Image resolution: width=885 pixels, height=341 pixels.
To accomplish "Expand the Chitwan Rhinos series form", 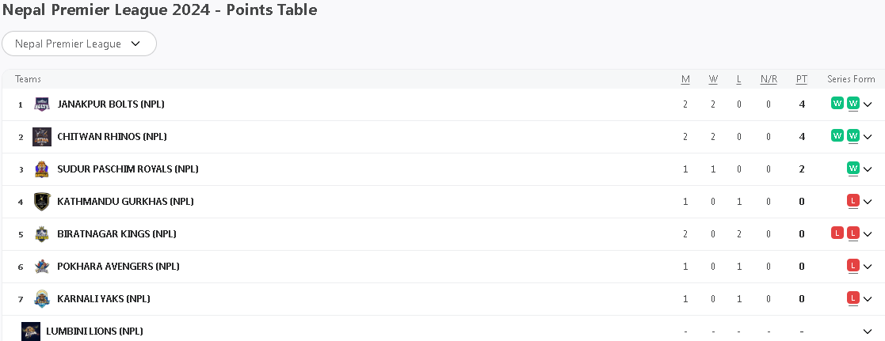I will point(868,137).
